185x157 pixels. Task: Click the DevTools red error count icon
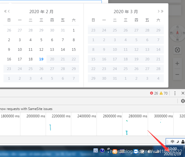[x=152, y=93]
